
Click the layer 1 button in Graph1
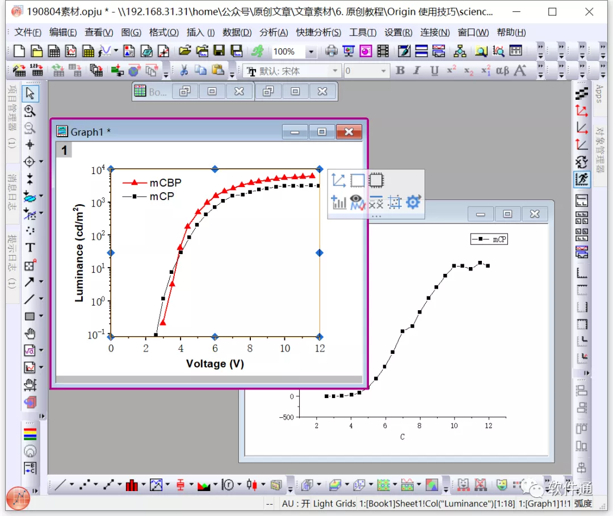[64, 150]
